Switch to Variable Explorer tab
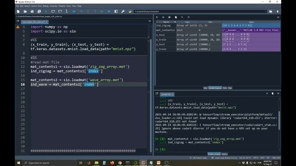Screen dimensions: 296x166 [x=215, y=88]
